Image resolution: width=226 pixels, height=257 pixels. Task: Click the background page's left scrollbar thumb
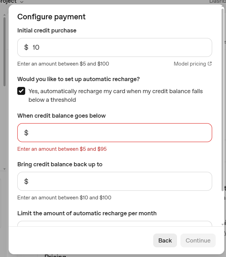tap(4, 52)
